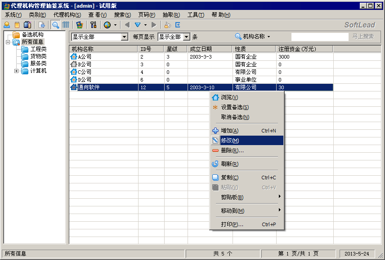The image size is (385, 260).
Task: Open the first 显示全部 filter dropdown
Action: 125,37
